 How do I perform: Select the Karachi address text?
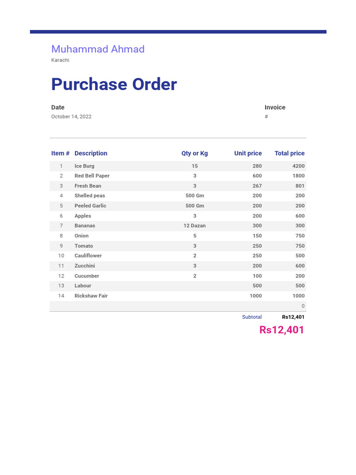[x=60, y=60]
